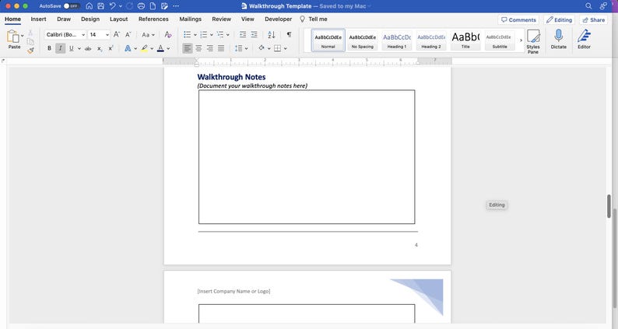Align text right
The height and width of the screenshot is (329, 618).
[x=209, y=48]
